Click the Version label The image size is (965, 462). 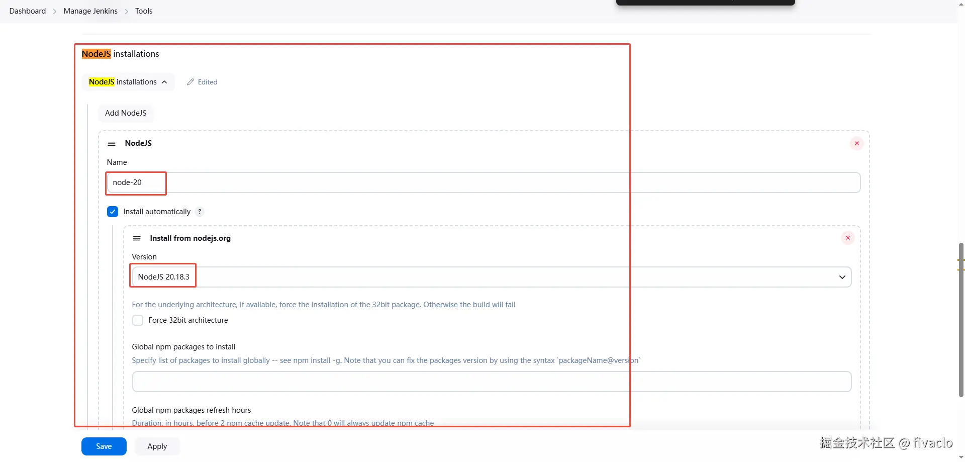click(144, 257)
